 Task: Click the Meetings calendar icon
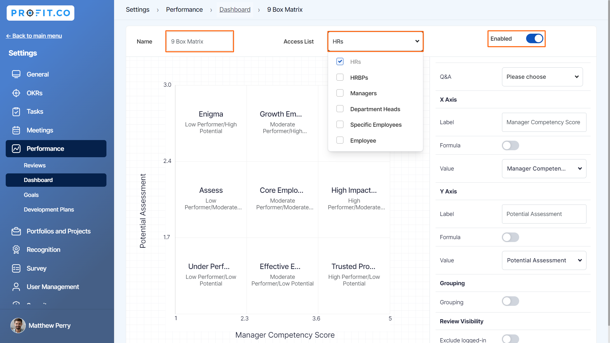click(x=16, y=130)
